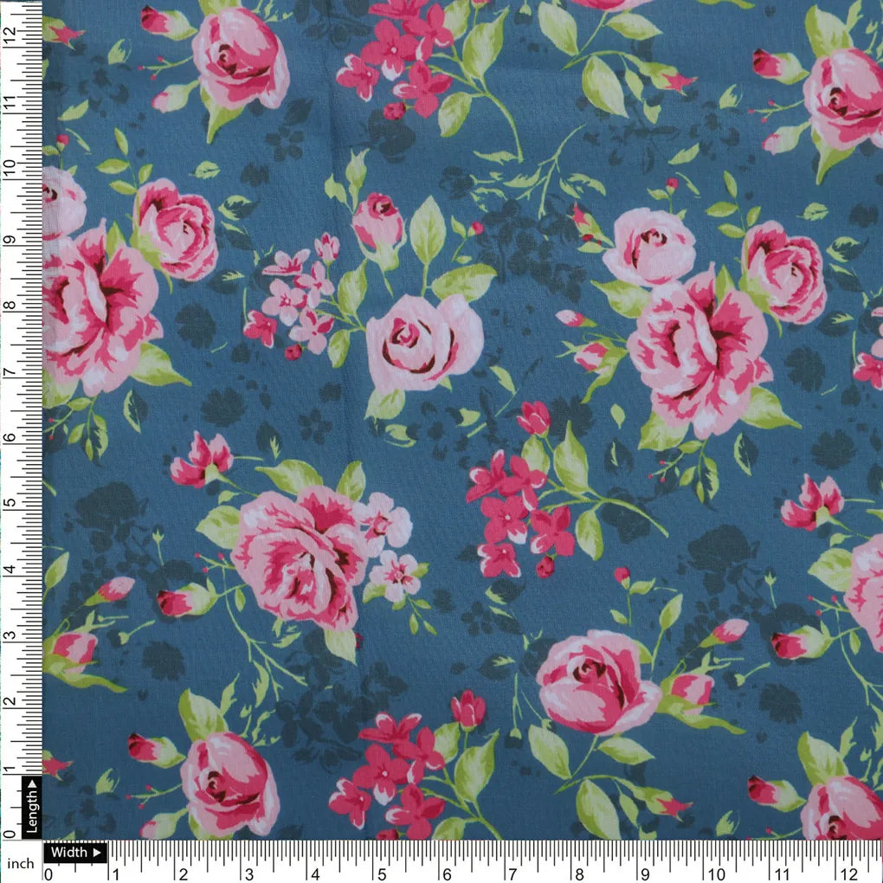The image size is (883, 883).
Task: Select the inch unit label in corner
Action: 20,863
